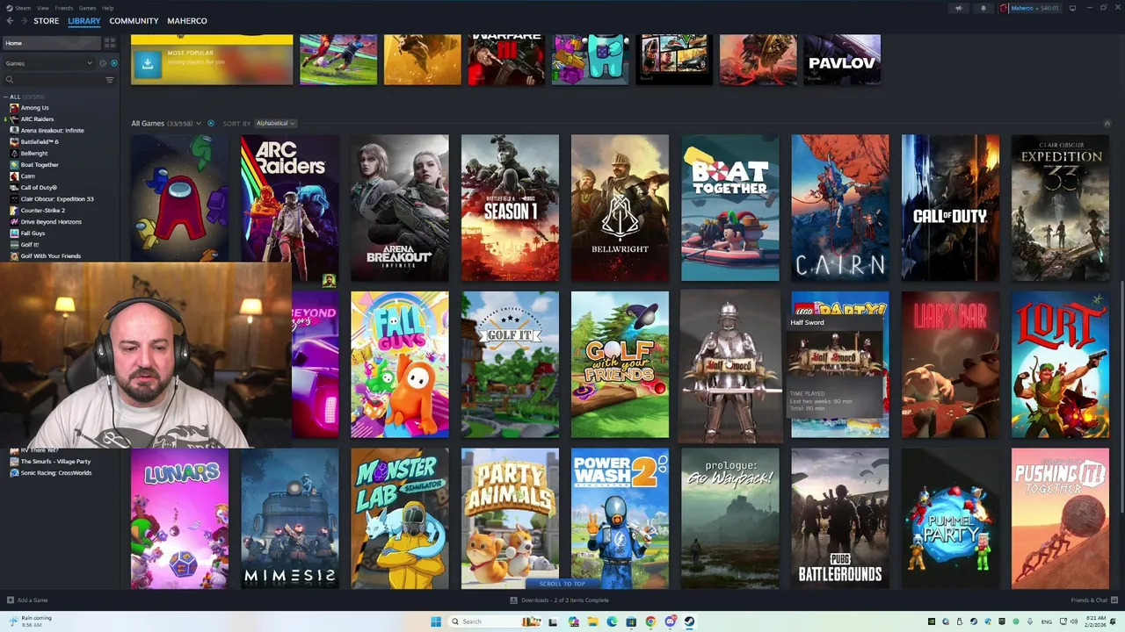Screen dimensions: 1125x632
Task: Enter Big Picture mode via monitor icon
Action: 1072,8
